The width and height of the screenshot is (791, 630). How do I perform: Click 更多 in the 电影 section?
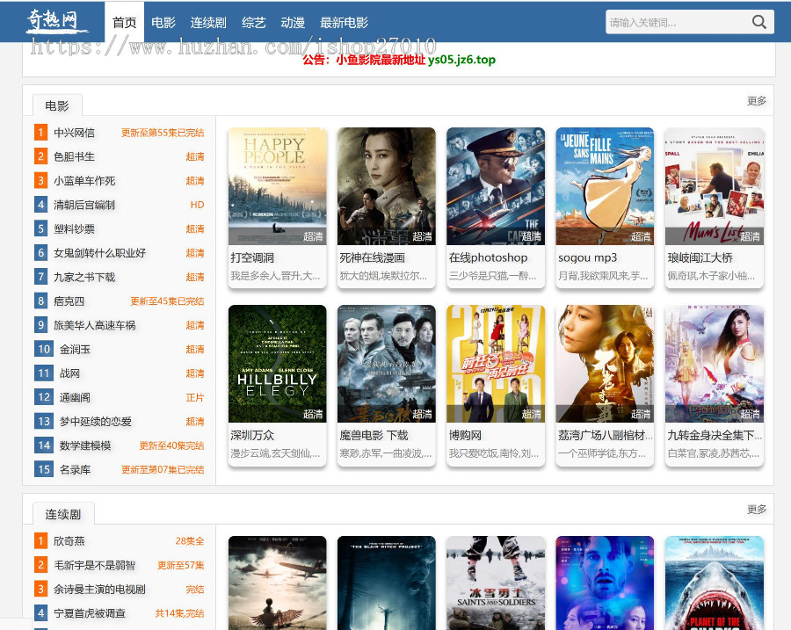[756, 100]
